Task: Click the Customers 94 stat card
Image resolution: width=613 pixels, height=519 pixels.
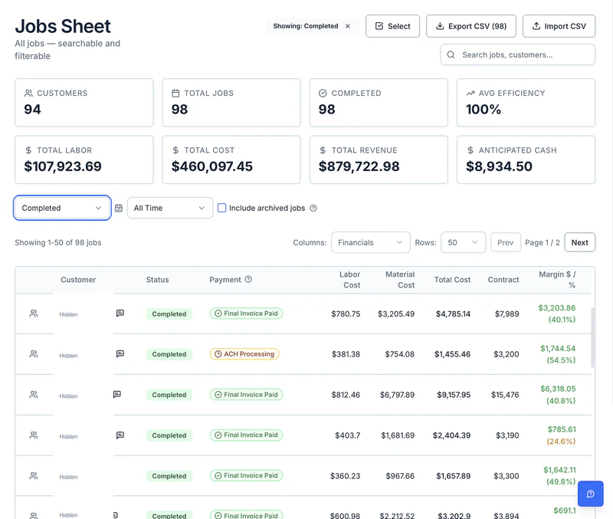Action: [x=84, y=103]
